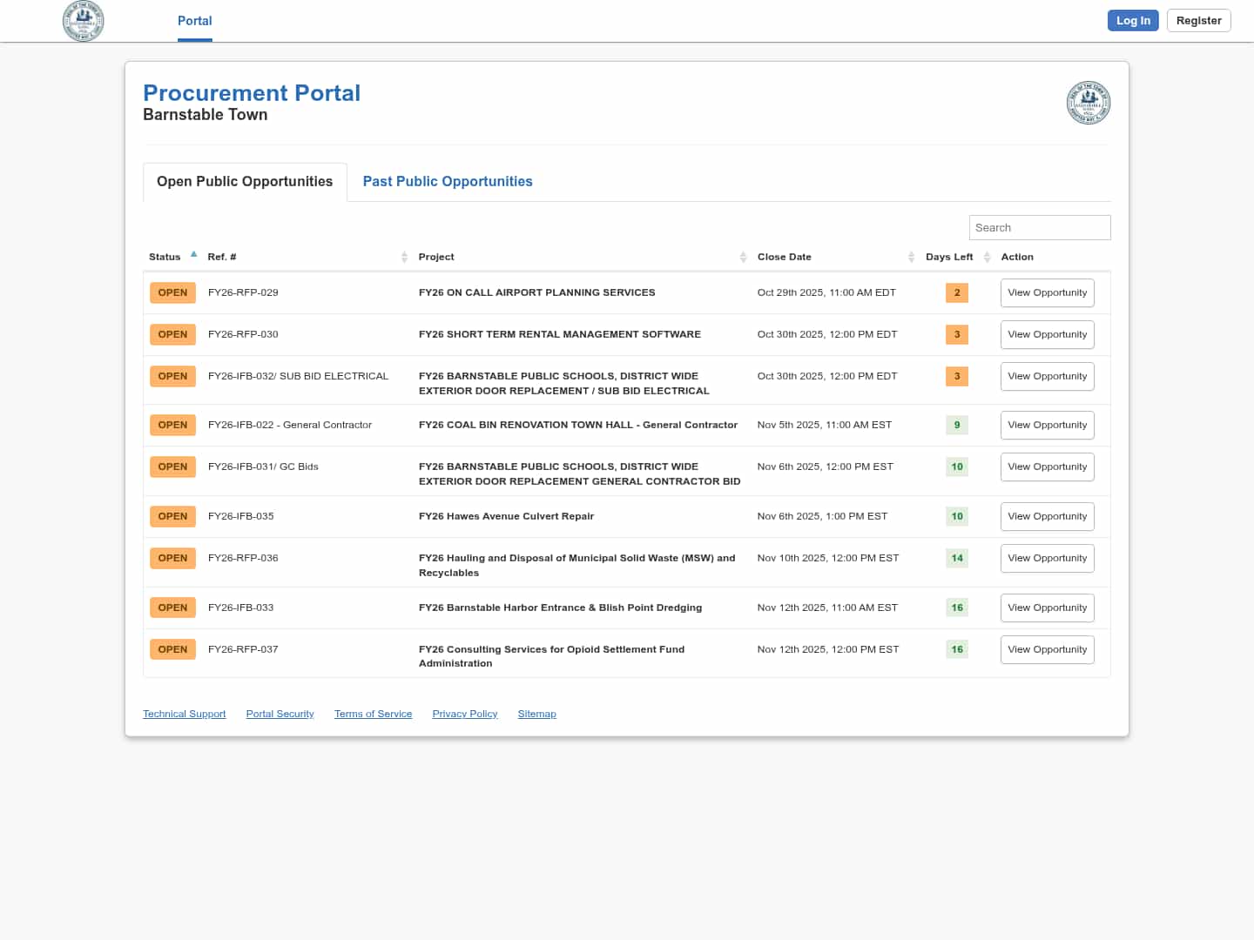
Task: Focus the Search input field
Action: pyautogui.click(x=1039, y=228)
